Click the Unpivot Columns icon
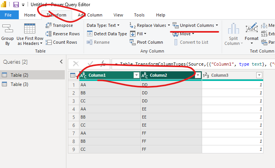 (x=176, y=25)
